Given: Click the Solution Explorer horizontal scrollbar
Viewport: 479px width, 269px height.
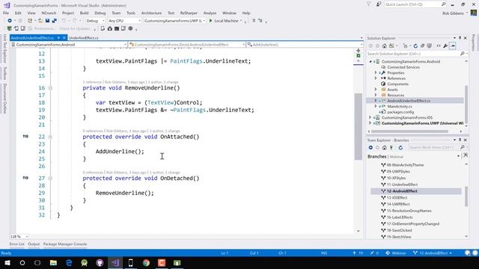Looking at the screenshot, I should click(409, 132).
